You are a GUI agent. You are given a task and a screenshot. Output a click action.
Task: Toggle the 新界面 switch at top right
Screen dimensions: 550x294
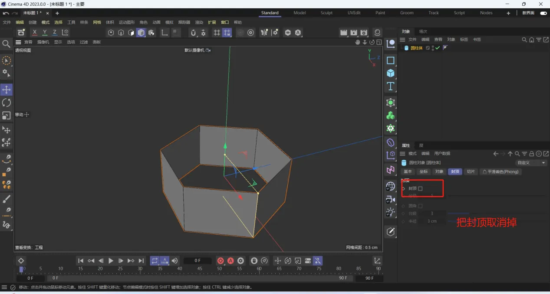click(x=543, y=13)
